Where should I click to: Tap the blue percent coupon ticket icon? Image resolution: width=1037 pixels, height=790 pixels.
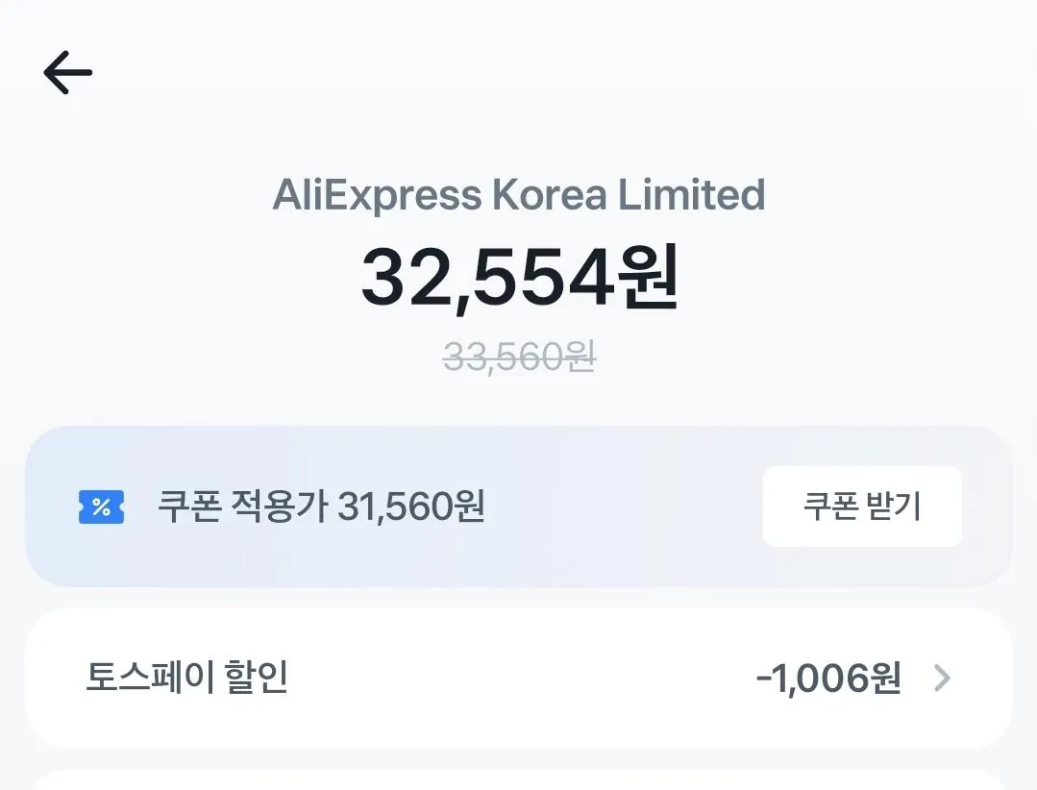click(101, 506)
